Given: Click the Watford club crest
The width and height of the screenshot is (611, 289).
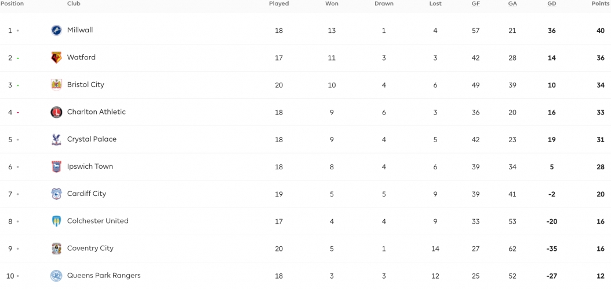Looking at the screenshot, I should pyautogui.click(x=56, y=57).
